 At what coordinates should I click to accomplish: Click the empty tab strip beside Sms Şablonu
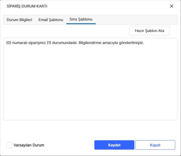[136, 20]
